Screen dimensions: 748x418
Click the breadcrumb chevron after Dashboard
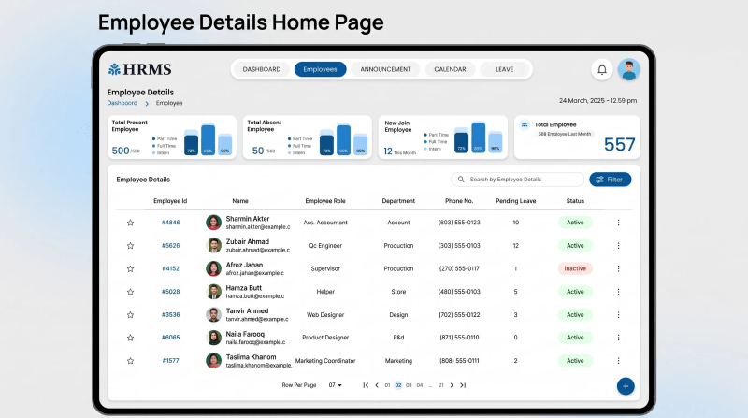coord(147,103)
